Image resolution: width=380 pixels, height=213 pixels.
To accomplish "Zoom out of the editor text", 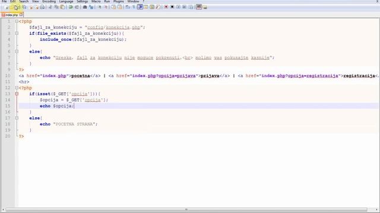I will pos(106,7).
